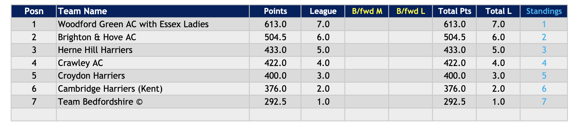Click standings link number 7
Screen dimensions: 583x129
(x=544, y=102)
